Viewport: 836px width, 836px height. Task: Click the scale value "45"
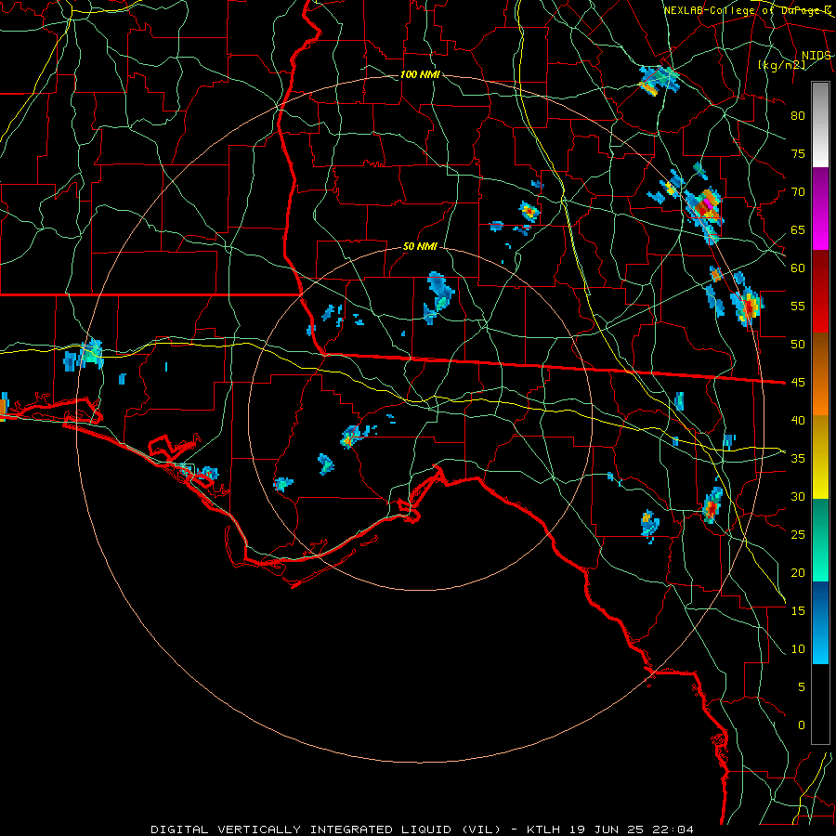click(798, 383)
